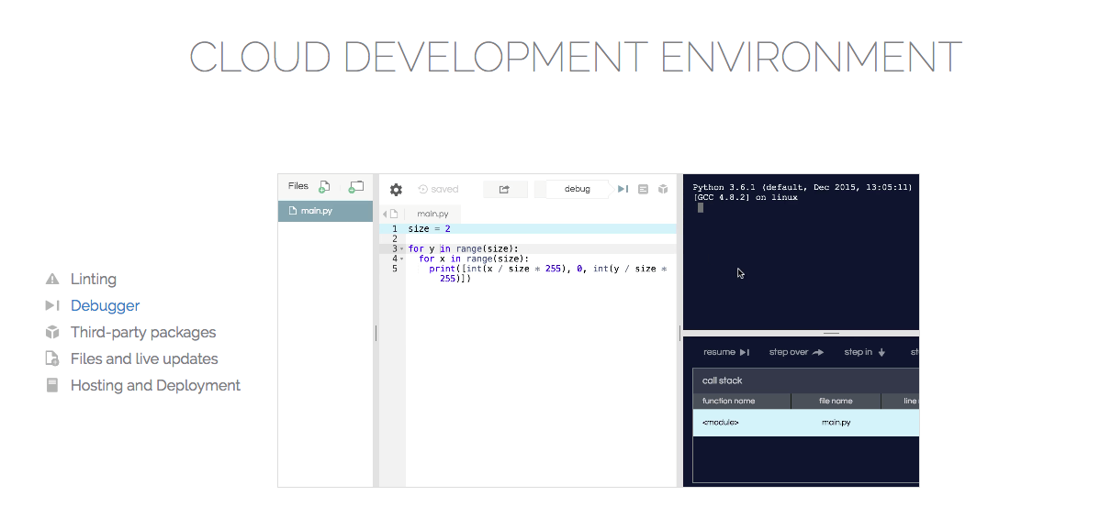The image size is (1100, 529).
Task: Open the Third-party packages feature
Action: [142, 332]
